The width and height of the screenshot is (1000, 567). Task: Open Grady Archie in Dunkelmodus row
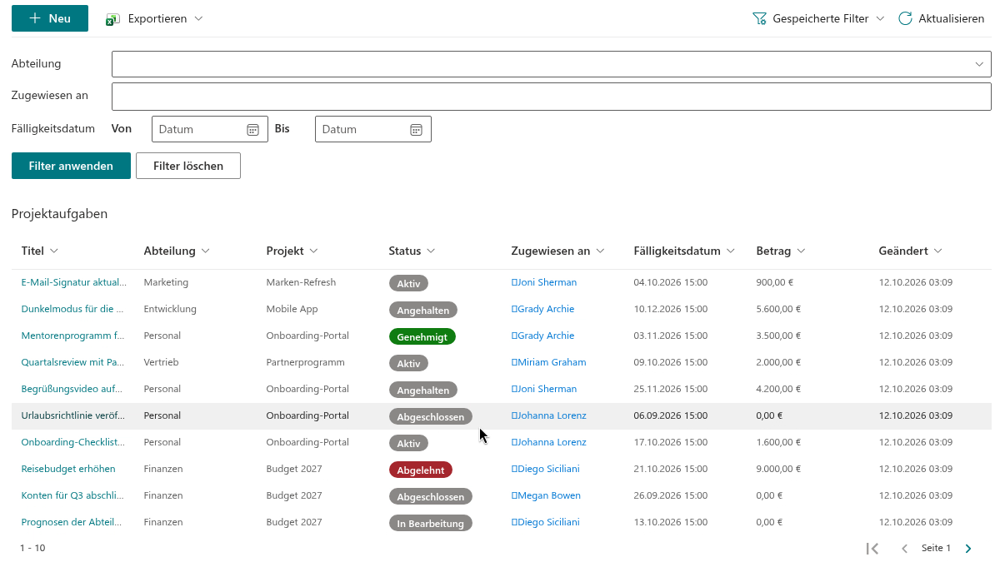[x=542, y=309]
